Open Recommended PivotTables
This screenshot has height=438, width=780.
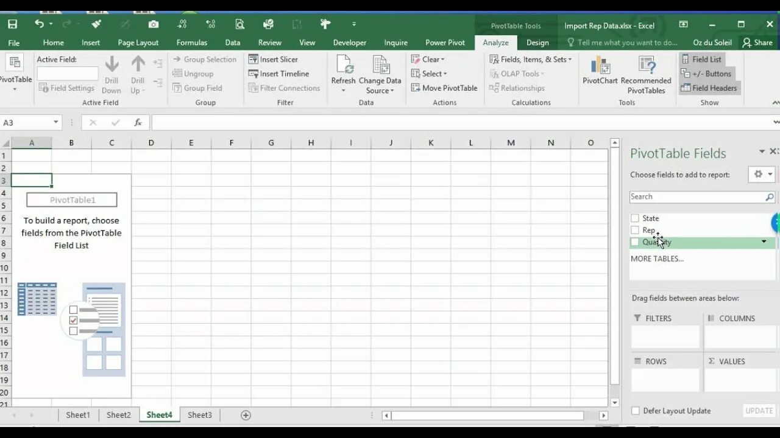pyautogui.click(x=646, y=74)
